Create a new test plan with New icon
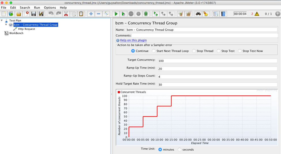 click(x=3, y=14)
